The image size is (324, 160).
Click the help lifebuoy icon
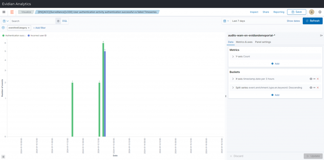click(320, 12)
